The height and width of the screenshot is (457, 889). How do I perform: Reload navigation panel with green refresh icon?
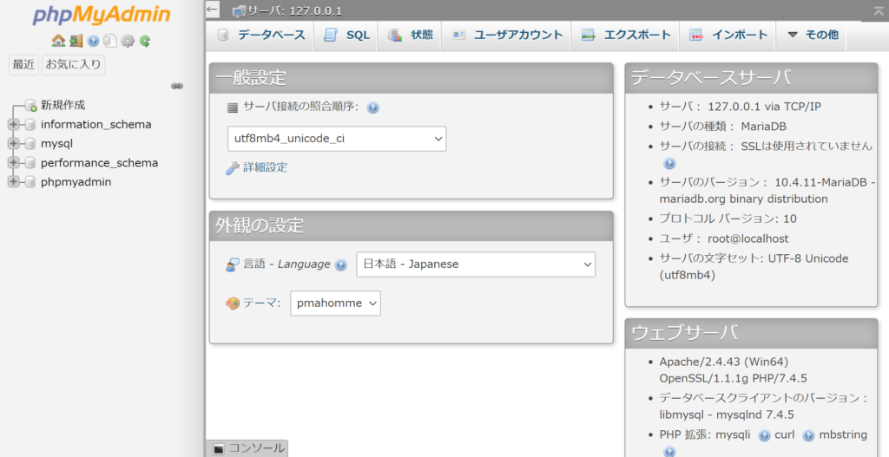pyautogui.click(x=145, y=41)
